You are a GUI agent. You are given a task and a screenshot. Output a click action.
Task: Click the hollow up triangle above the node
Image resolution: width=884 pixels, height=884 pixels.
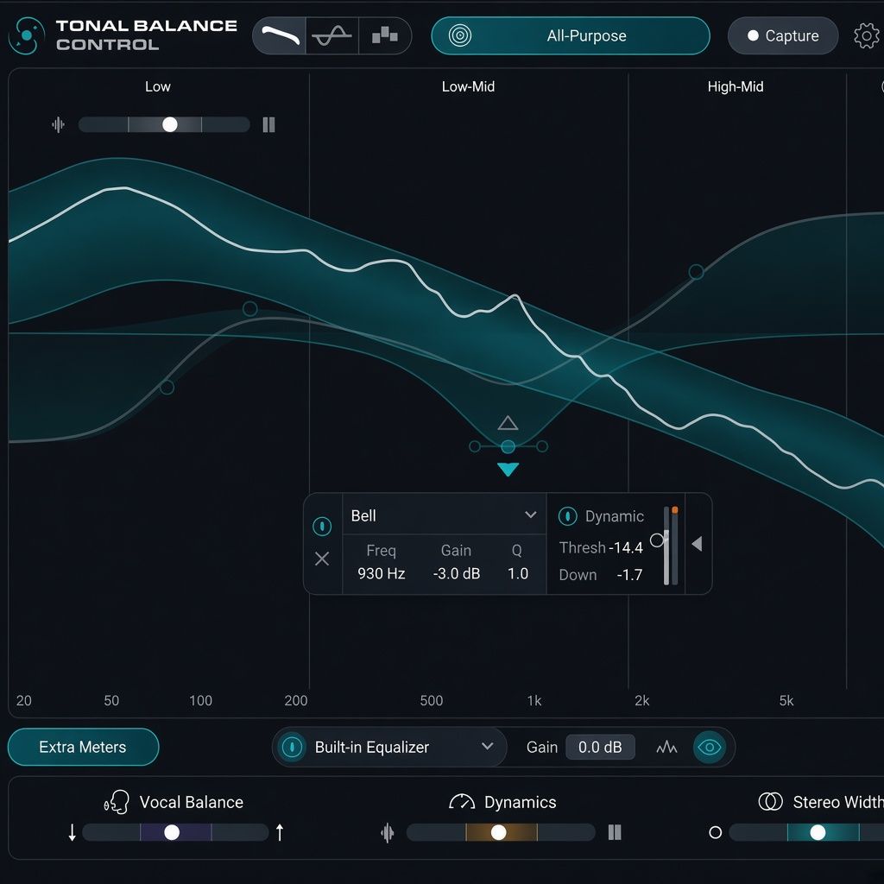(508, 423)
